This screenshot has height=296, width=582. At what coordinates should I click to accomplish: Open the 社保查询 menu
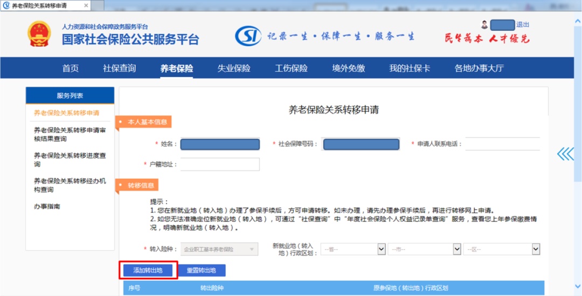(120, 68)
